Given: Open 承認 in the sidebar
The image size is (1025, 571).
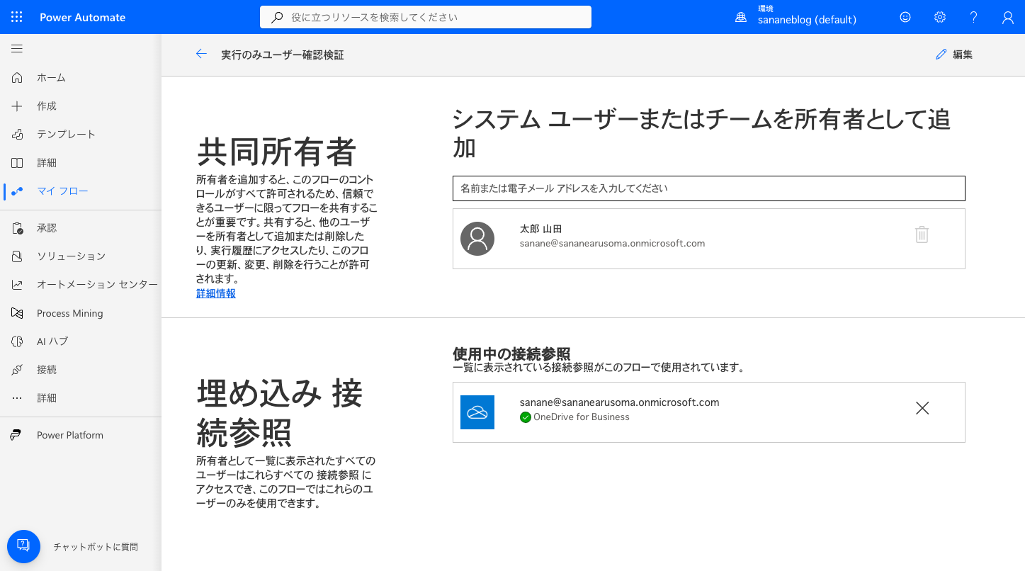Looking at the screenshot, I should coord(47,227).
